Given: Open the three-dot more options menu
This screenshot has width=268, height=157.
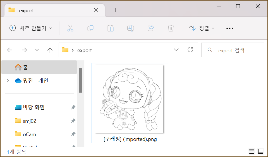Looking at the screenshot, I should pos(229,28).
